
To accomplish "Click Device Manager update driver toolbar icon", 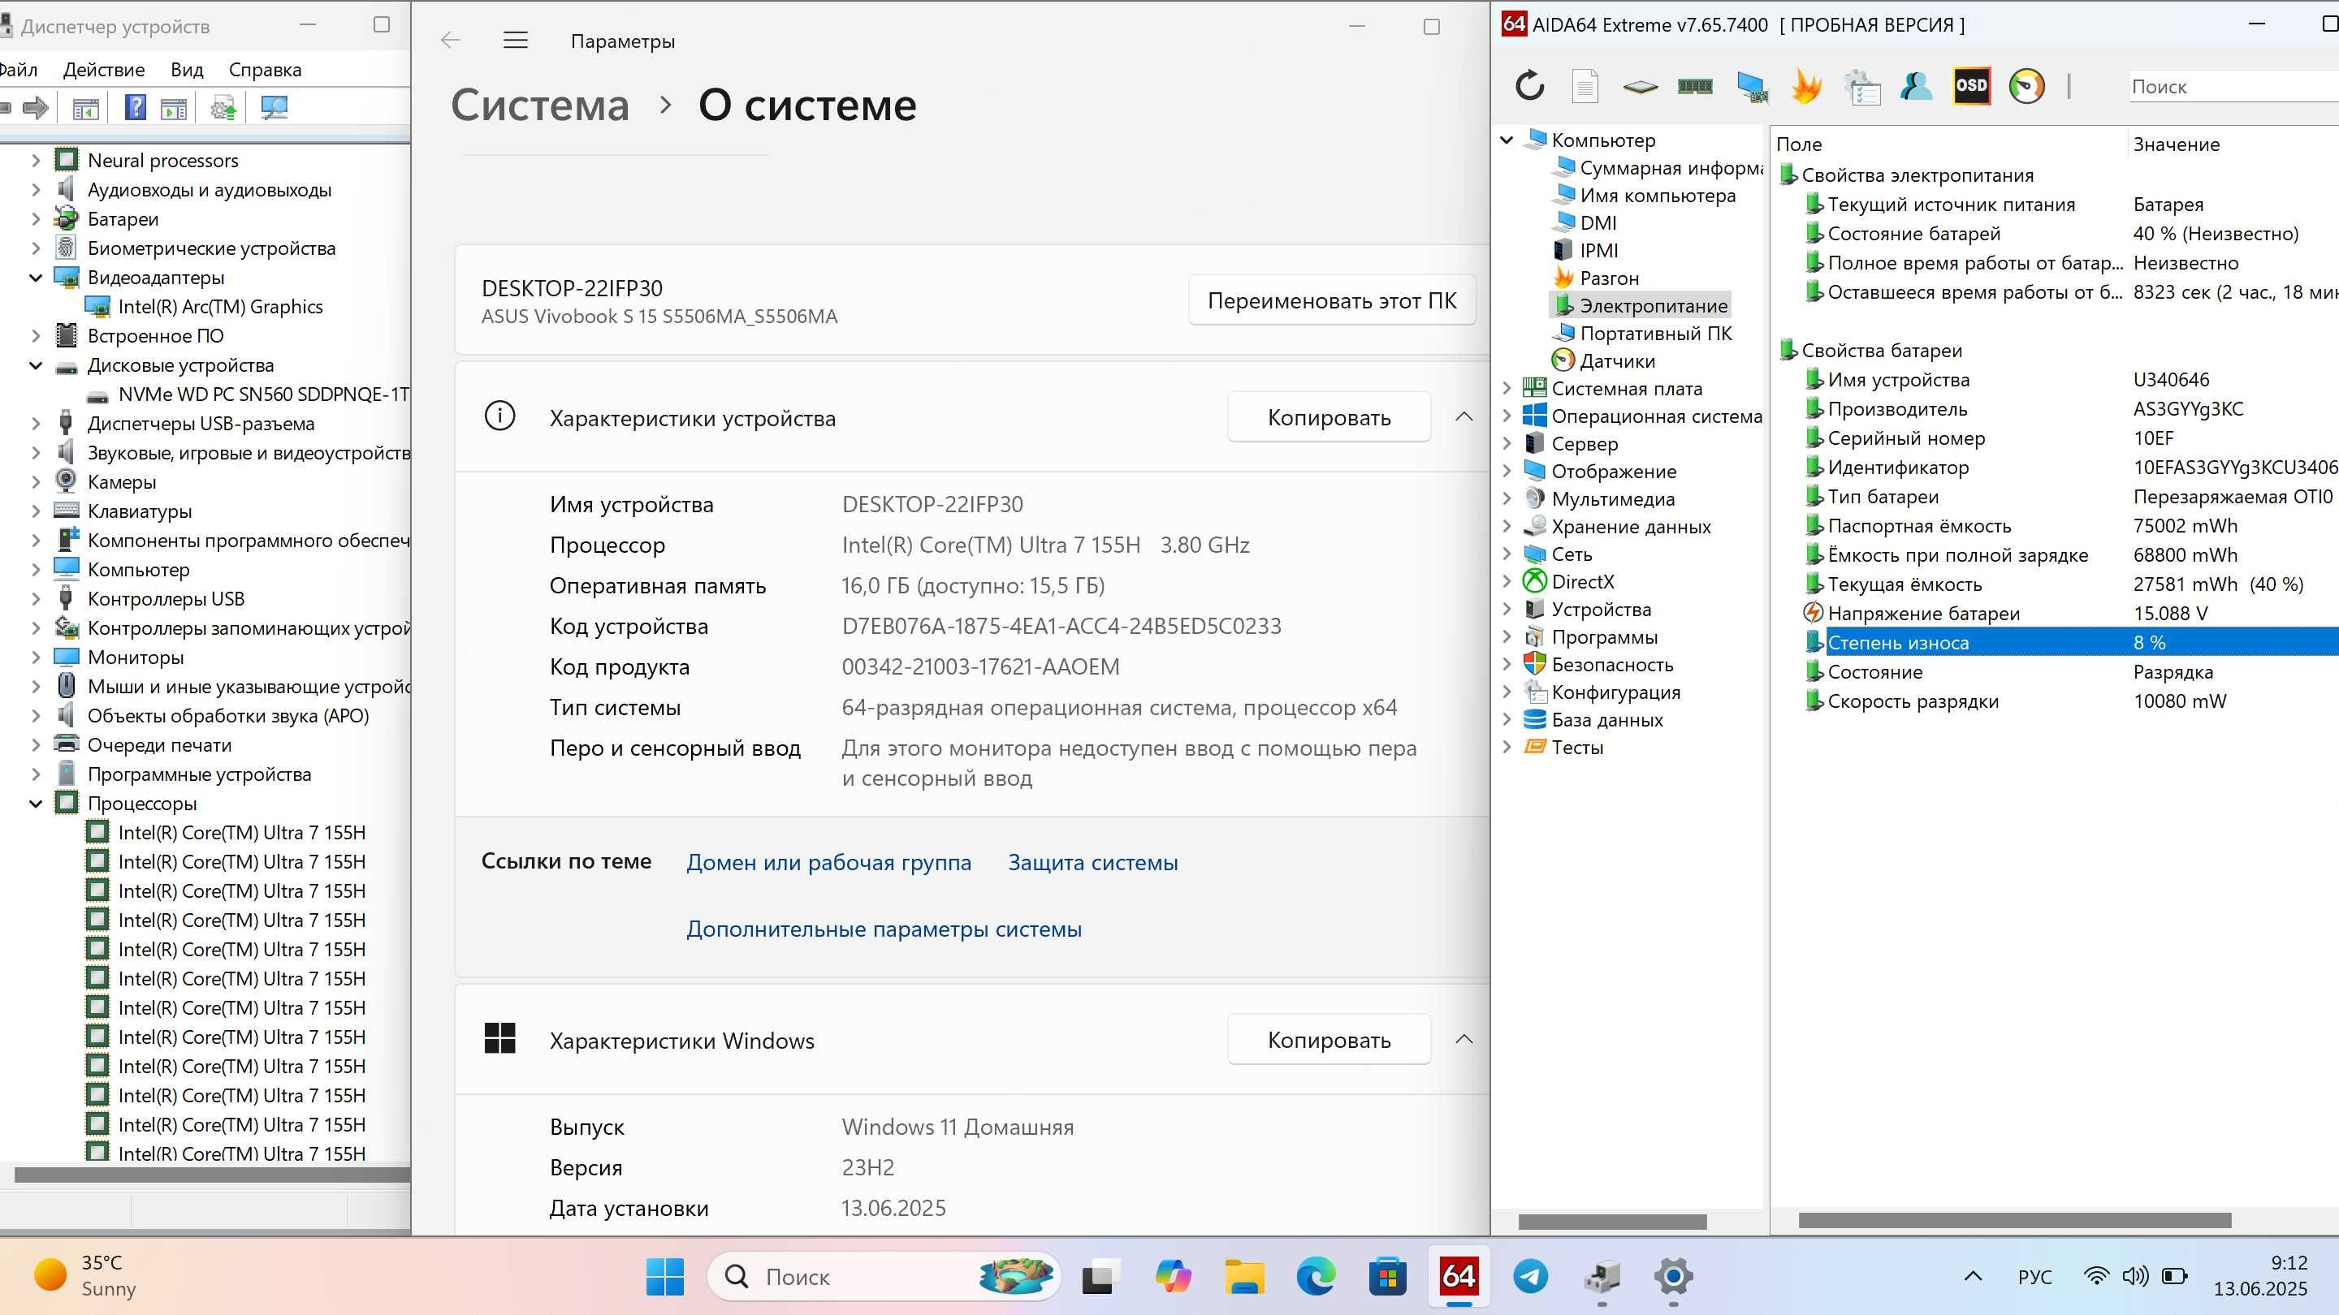I will click(223, 109).
